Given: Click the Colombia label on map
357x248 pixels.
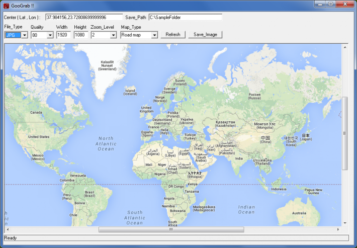Looking at the screenshot, I should pyautogui.click(x=67, y=180).
